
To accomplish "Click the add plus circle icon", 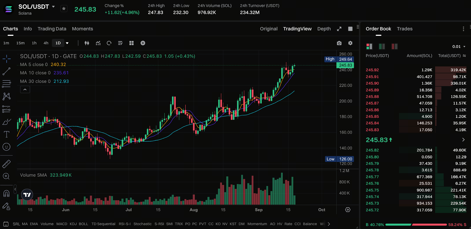I will (x=143, y=43).
